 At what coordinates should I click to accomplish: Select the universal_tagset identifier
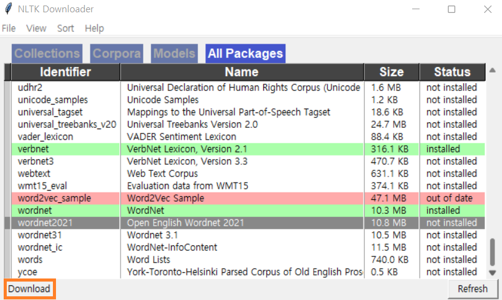[x=50, y=112]
